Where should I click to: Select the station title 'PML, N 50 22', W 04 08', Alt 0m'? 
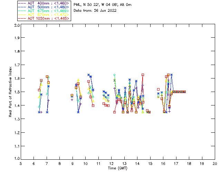[x=103, y=4]
